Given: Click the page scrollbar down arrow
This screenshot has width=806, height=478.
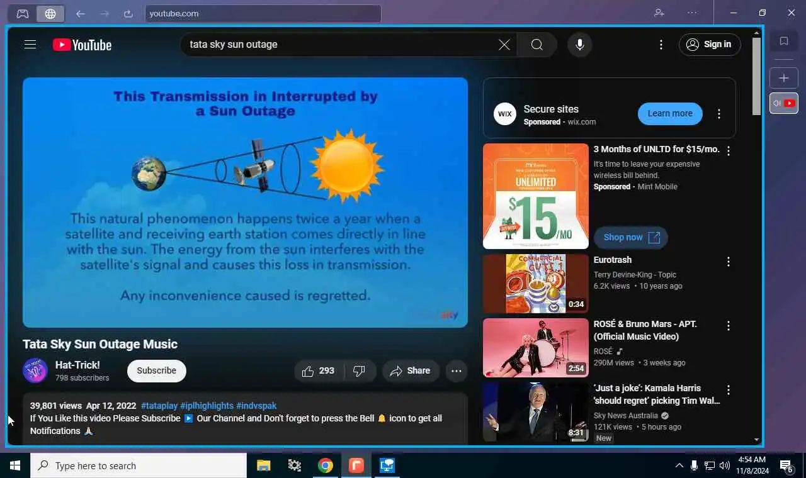Looking at the screenshot, I should coord(756,440).
